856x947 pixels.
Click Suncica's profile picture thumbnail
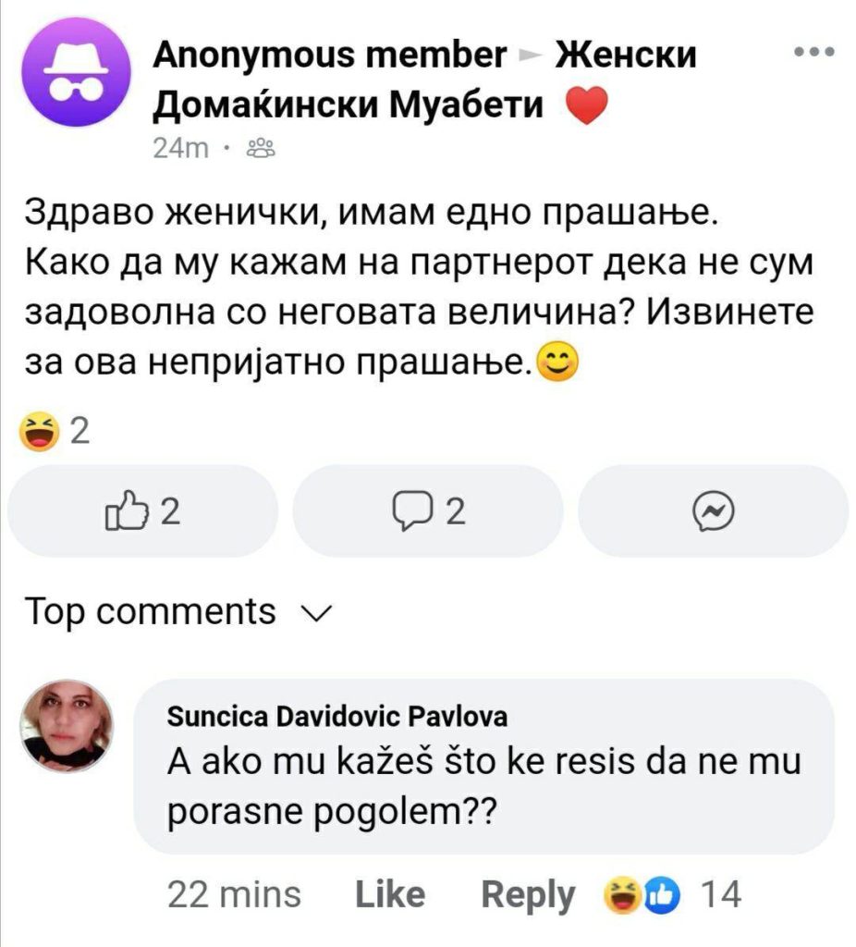click(x=67, y=726)
